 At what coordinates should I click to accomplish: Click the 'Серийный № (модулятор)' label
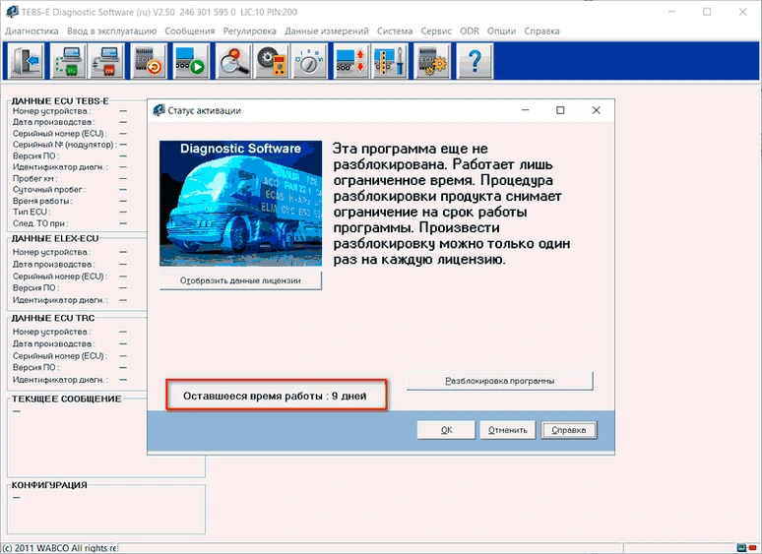[x=65, y=145]
